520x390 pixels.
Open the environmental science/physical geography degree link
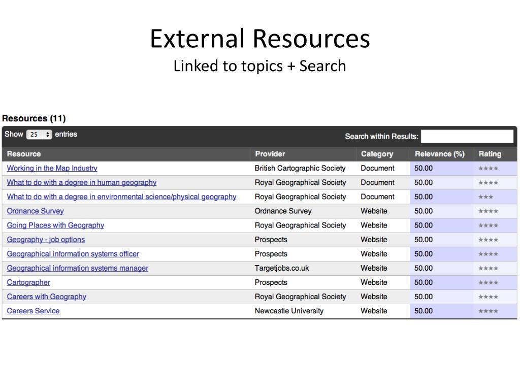point(121,197)
